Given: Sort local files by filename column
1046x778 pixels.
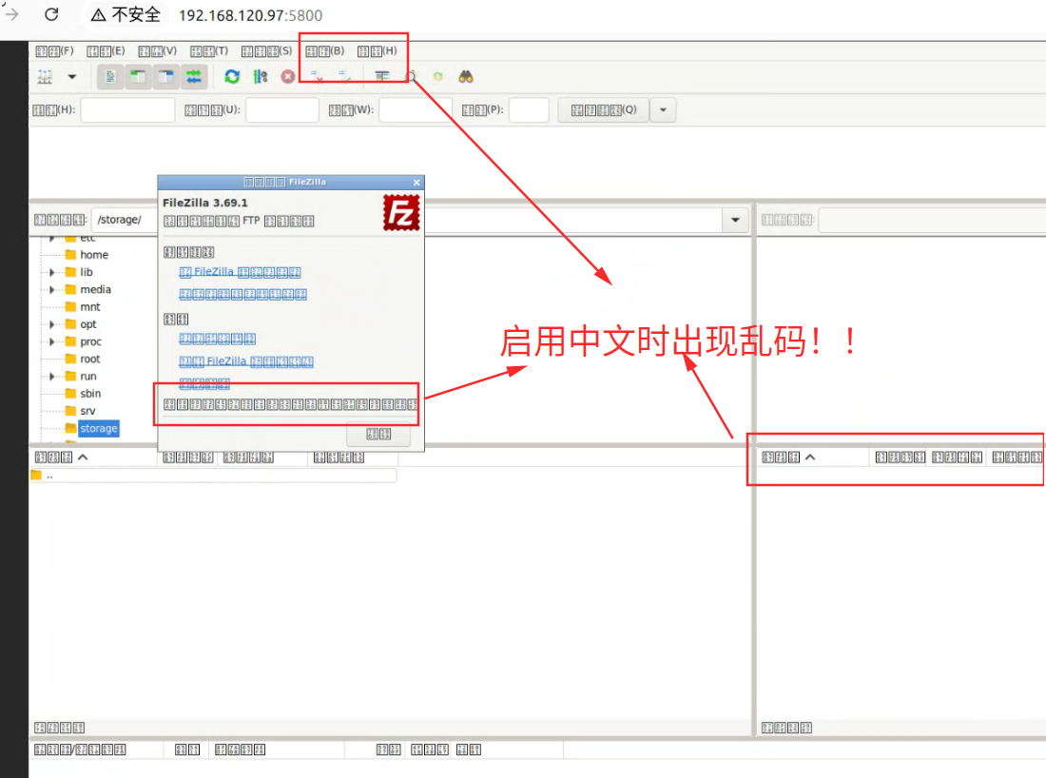Looking at the screenshot, I should tap(93, 457).
